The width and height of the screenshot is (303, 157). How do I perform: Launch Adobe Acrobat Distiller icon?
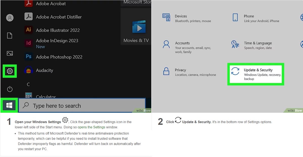click(x=29, y=17)
